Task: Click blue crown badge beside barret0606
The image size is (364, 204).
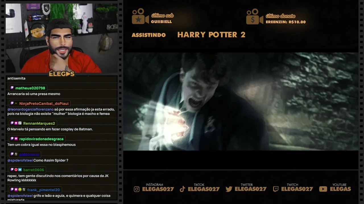Action: (20, 170)
